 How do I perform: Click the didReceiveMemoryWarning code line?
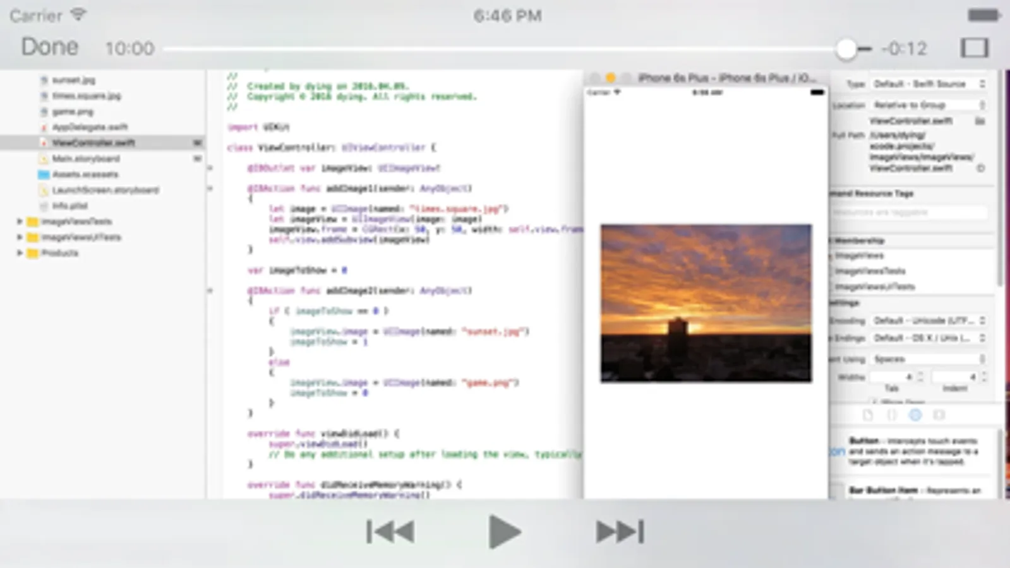354,485
